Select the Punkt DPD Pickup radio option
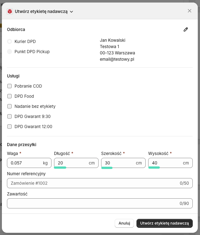The image size is (200, 235). [x=9, y=52]
